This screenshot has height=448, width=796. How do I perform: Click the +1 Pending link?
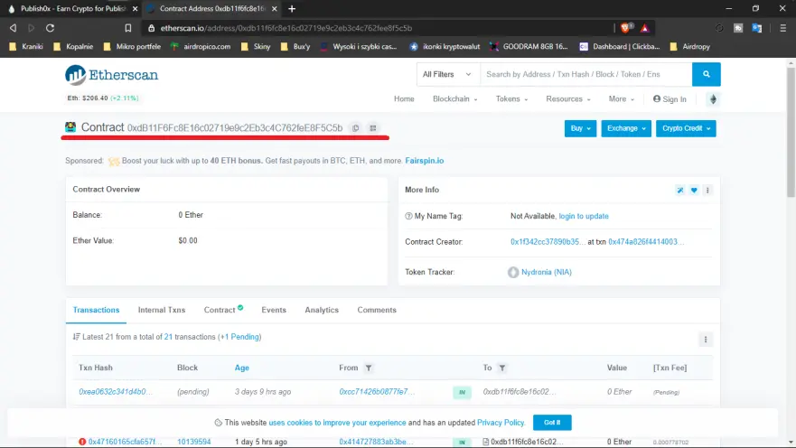click(239, 337)
